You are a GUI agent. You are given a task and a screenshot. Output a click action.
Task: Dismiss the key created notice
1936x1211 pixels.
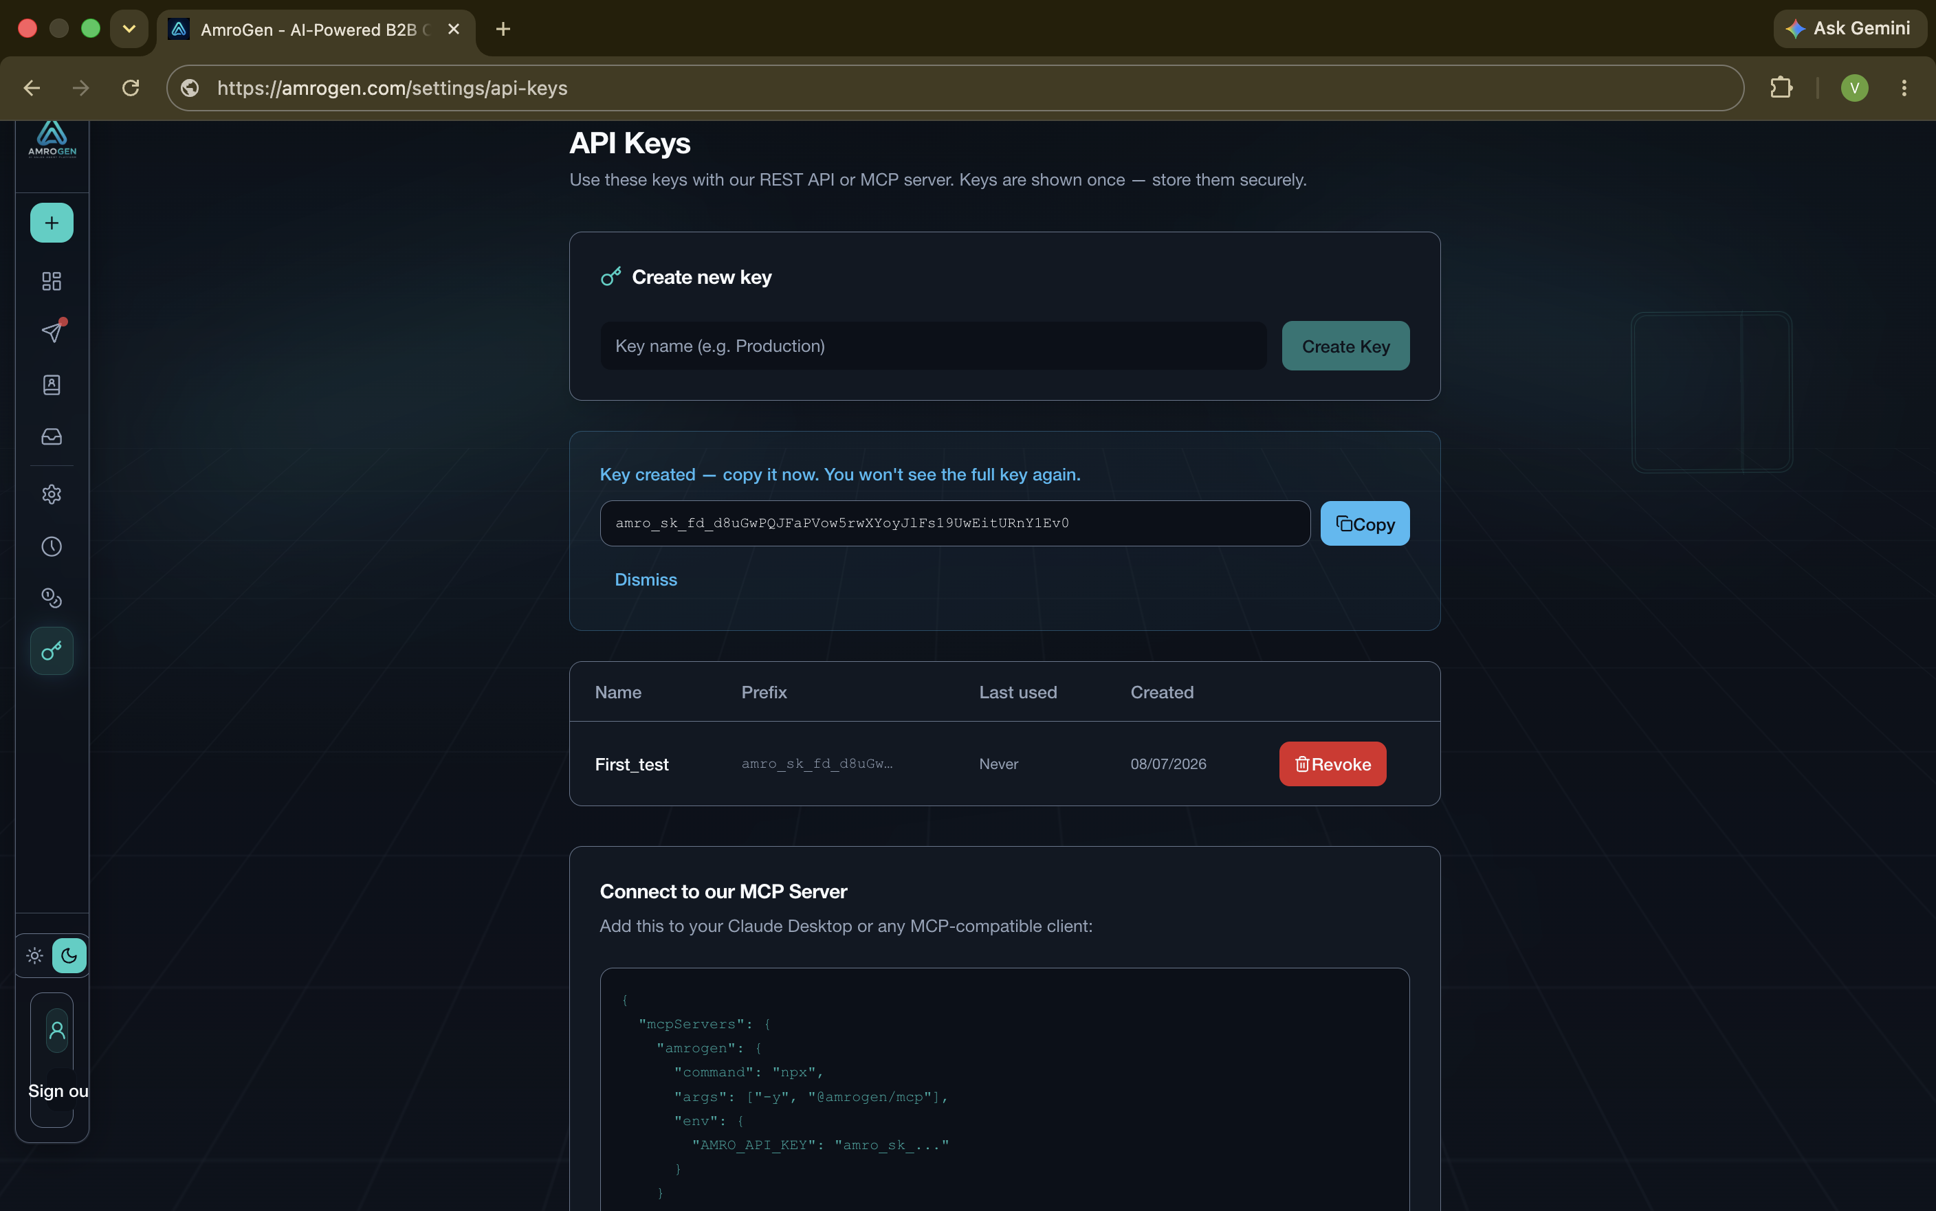646,579
